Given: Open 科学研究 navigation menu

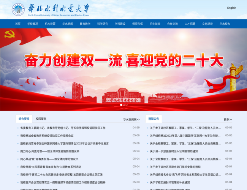Looking at the screenshot, I should click(x=103, y=24).
